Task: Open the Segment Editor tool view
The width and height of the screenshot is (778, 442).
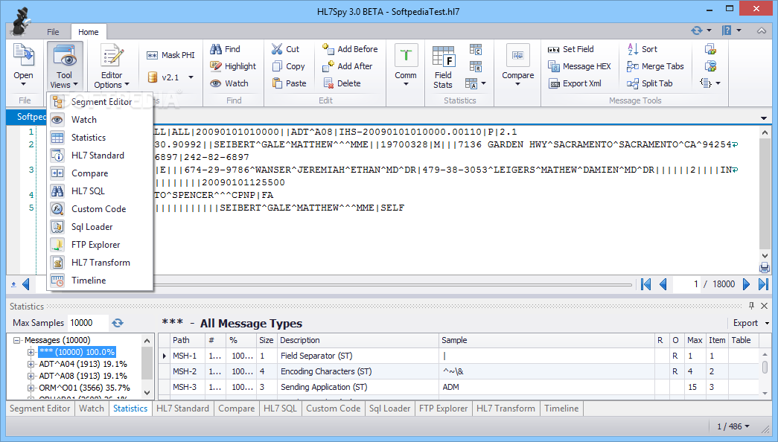Action: 100,102
